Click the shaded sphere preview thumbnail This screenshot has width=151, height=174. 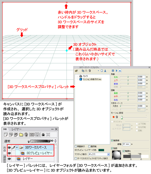pos(117,155)
